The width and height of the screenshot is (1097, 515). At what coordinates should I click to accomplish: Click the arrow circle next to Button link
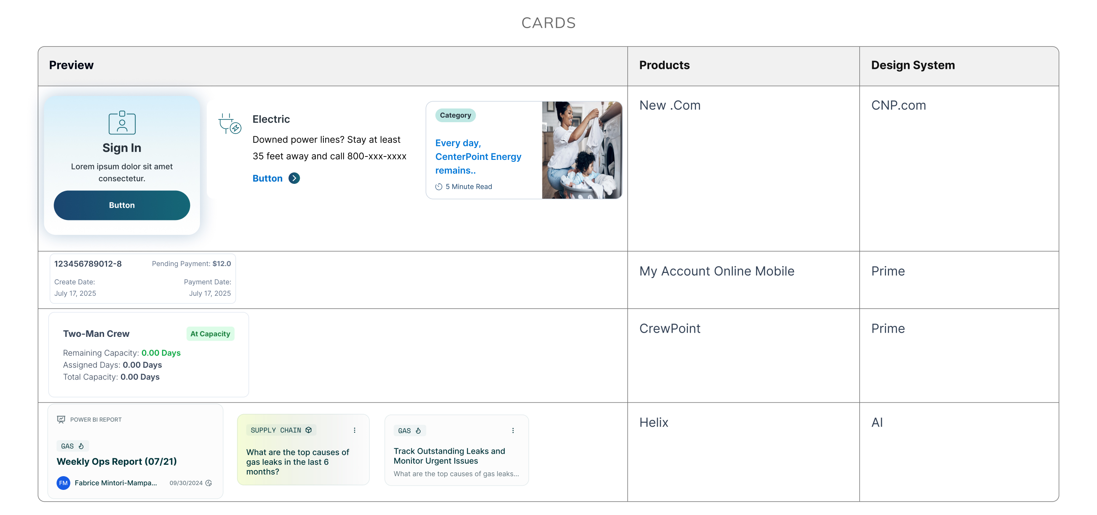[294, 179]
